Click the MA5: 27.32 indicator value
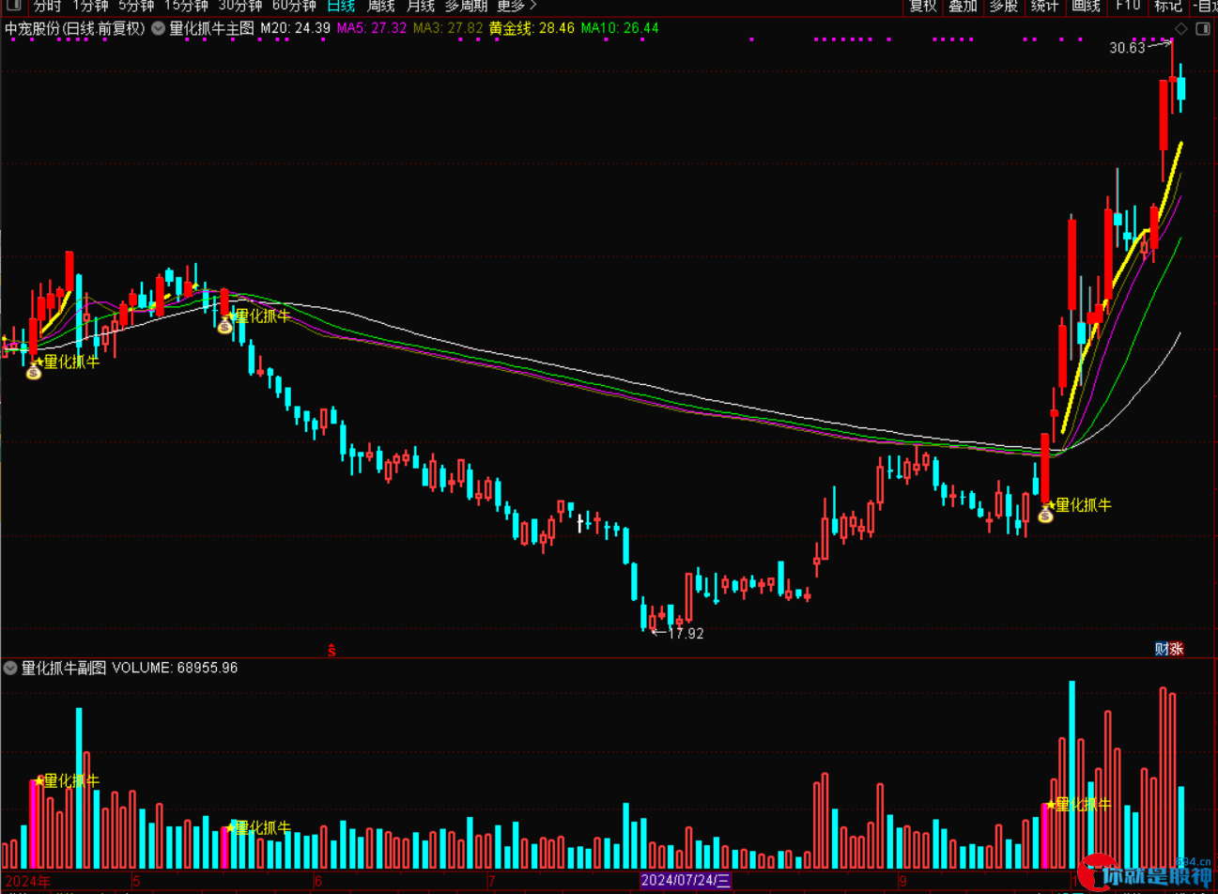The height and width of the screenshot is (894, 1218). pos(372,29)
